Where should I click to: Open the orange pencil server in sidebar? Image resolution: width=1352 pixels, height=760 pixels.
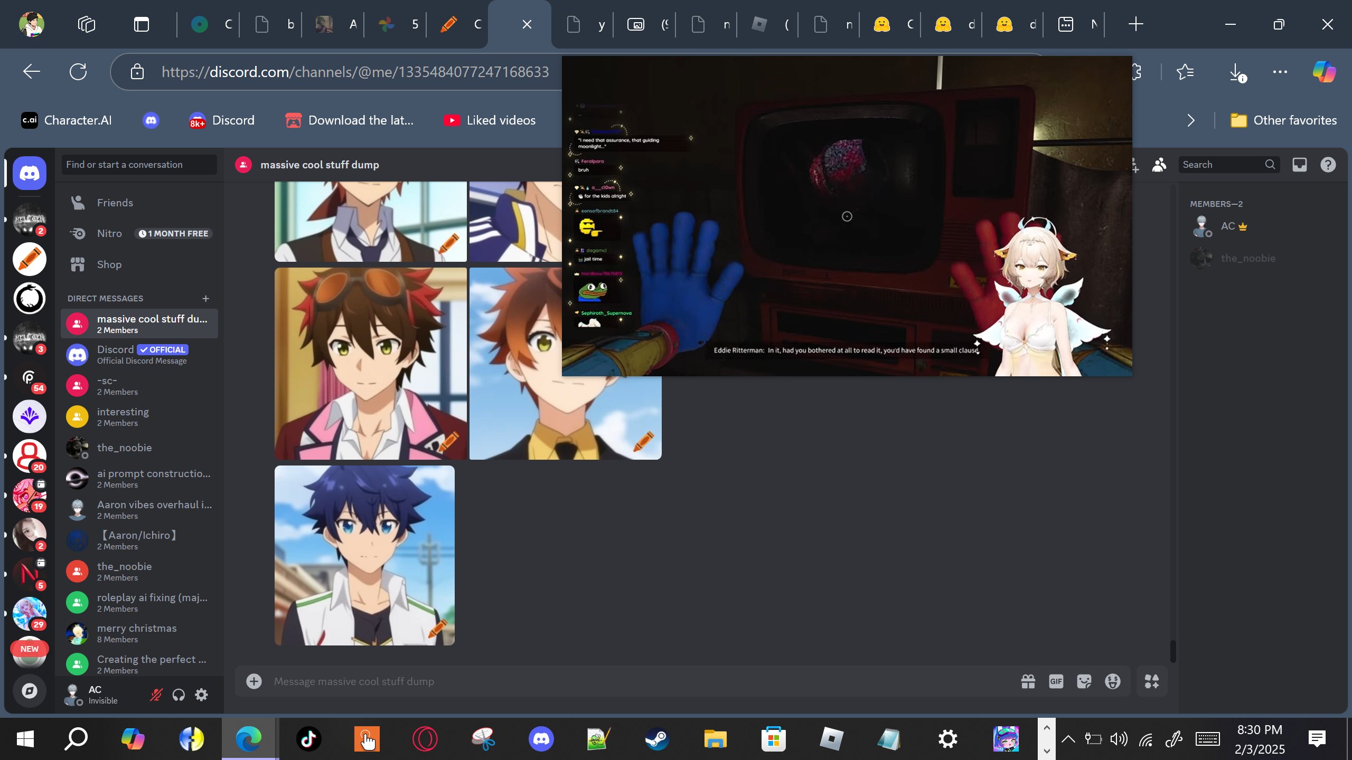[x=30, y=259]
